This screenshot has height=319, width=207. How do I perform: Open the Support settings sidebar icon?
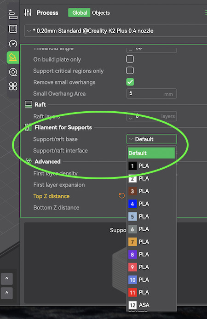coord(13,57)
